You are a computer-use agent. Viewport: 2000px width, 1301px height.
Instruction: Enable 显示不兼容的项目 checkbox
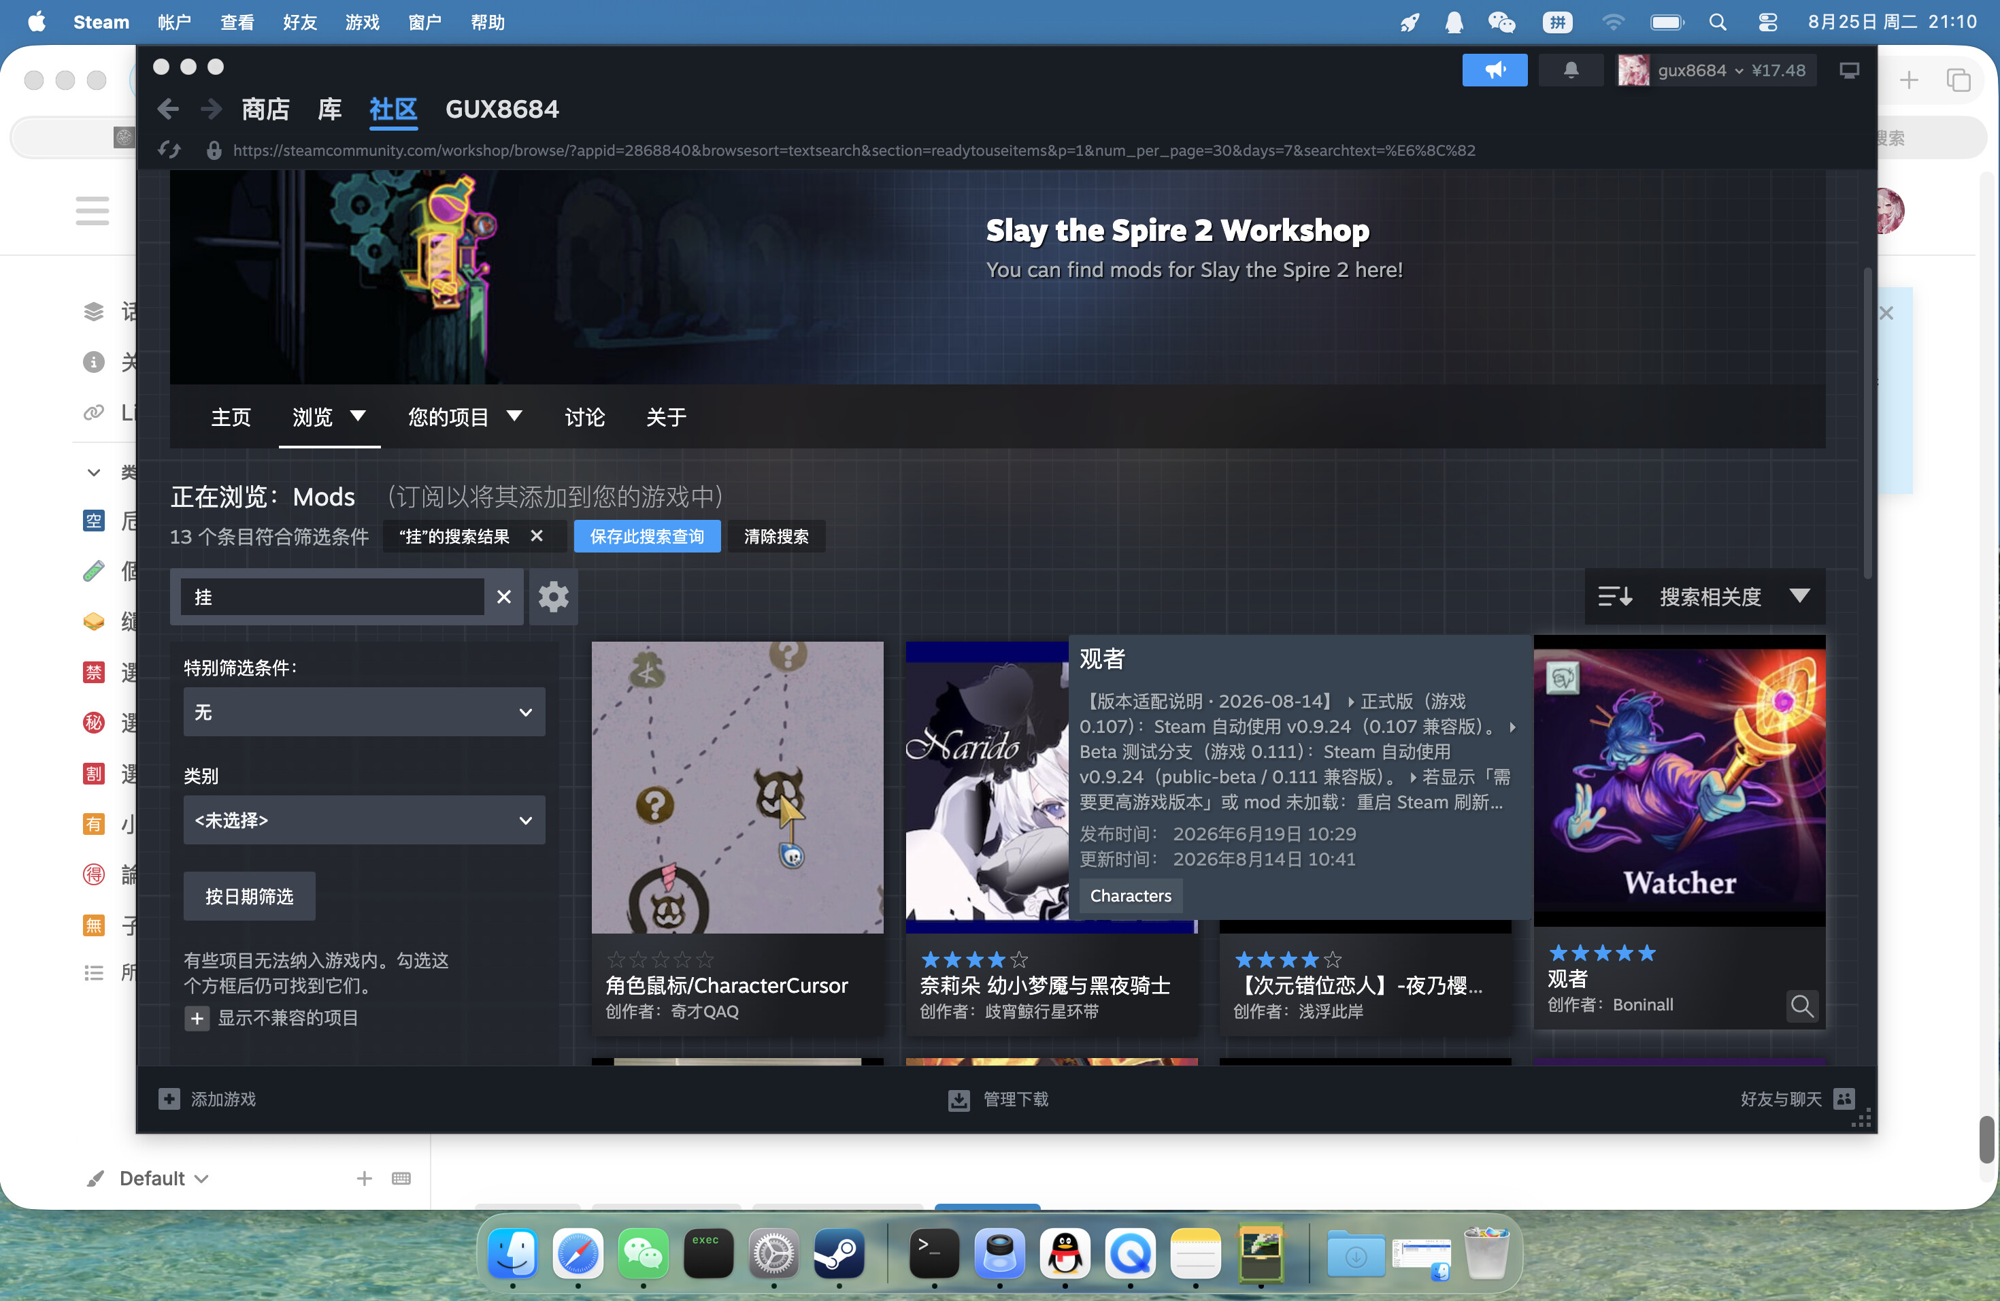[197, 1019]
